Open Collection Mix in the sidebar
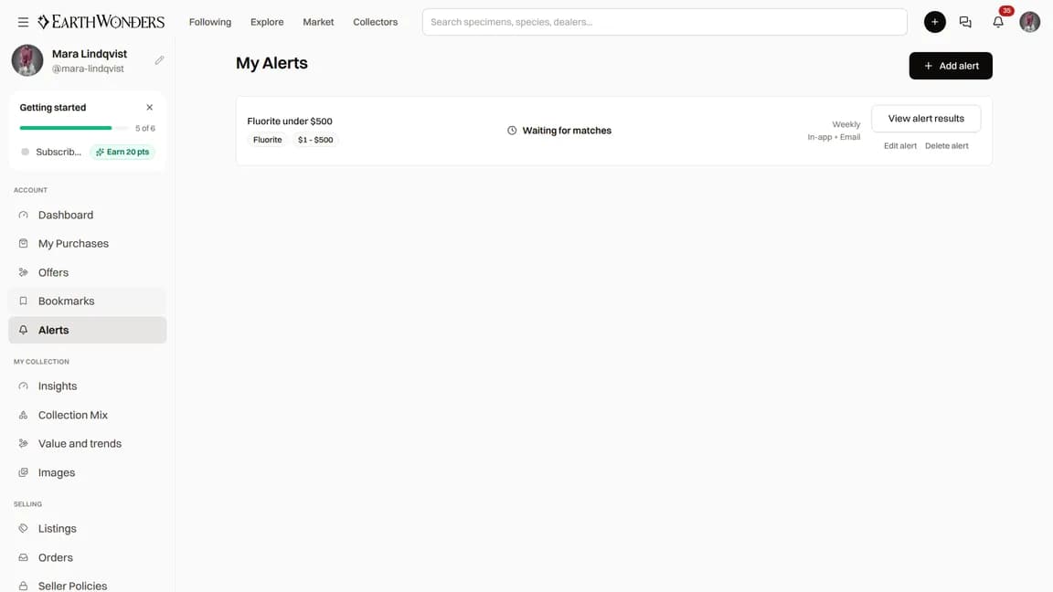This screenshot has height=592, width=1053. coord(88,415)
